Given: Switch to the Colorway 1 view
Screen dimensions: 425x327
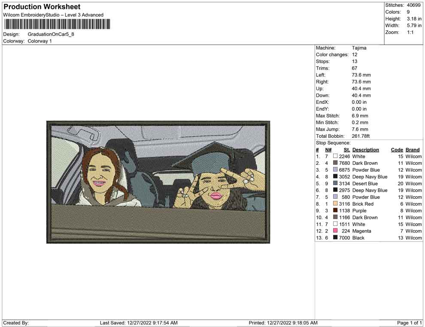Looking at the screenshot, I should click(39, 41).
